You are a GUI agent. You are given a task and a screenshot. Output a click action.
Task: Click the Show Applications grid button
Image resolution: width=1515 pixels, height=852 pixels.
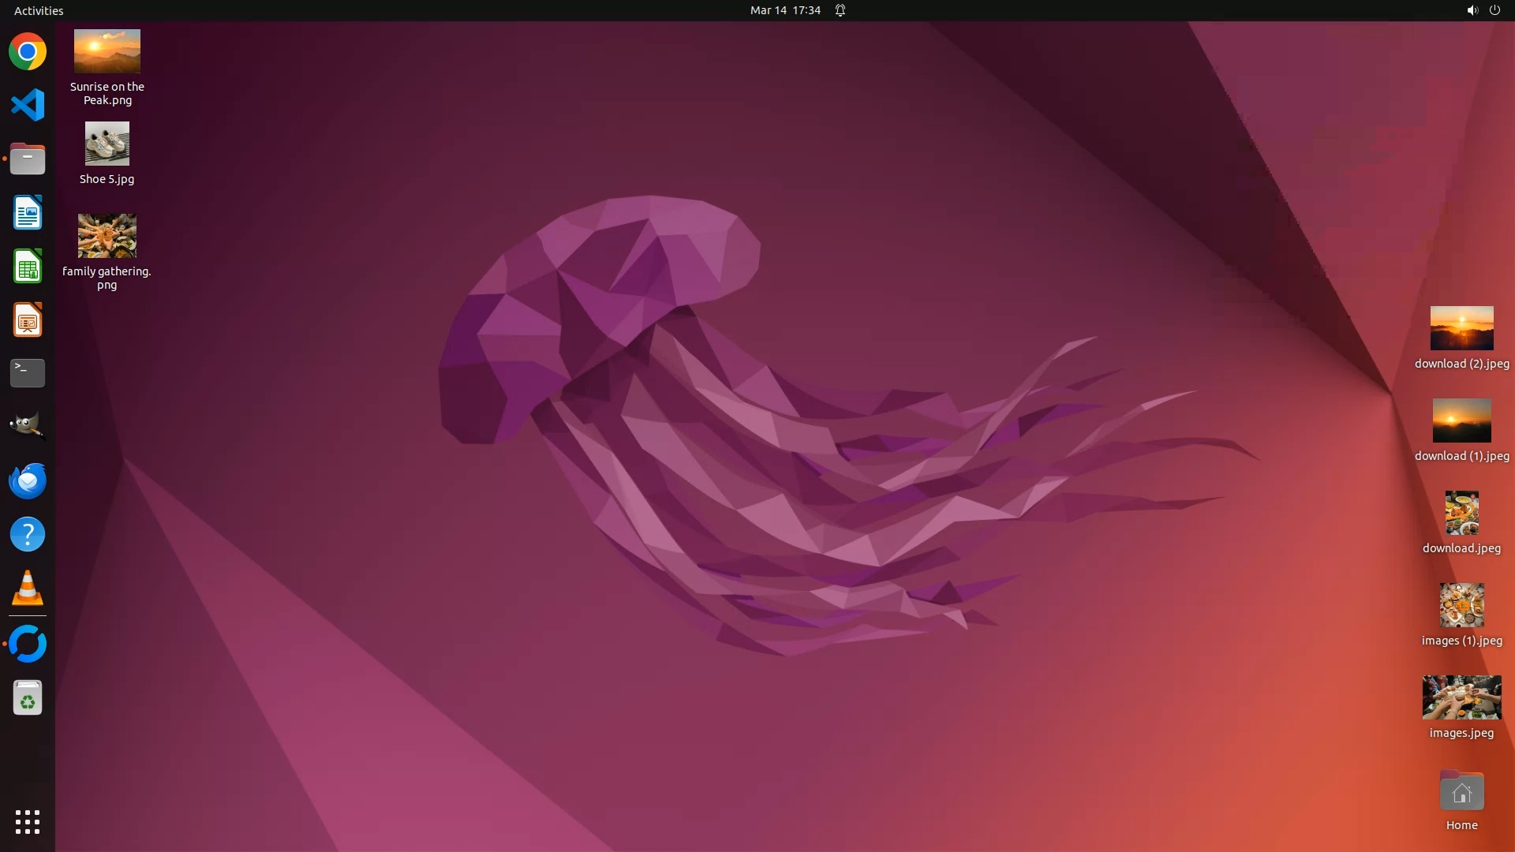coord(28,821)
